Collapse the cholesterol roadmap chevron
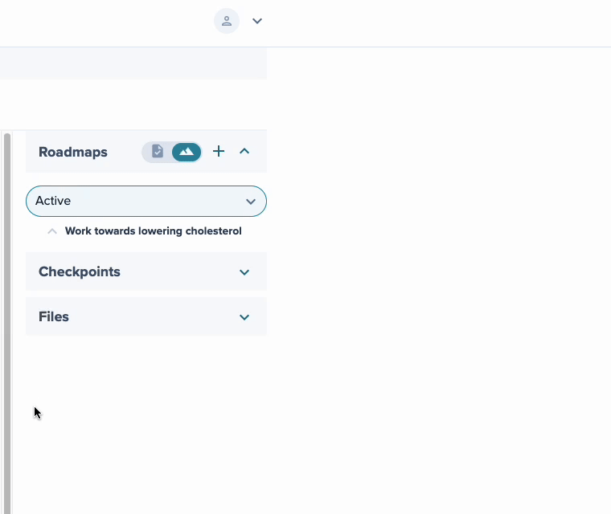 coord(52,231)
